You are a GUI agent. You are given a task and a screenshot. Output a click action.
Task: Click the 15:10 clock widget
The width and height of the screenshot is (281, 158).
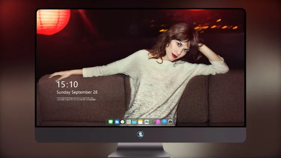[67, 84]
